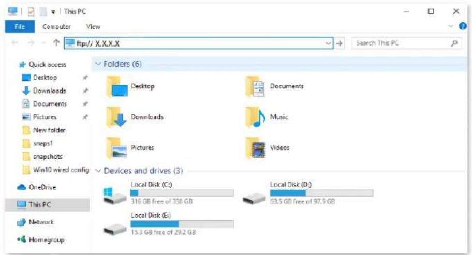Viewport: 472px width, 255px height.
Task: Click the Quick access star icon
Action: pyautogui.click(x=22, y=64)
